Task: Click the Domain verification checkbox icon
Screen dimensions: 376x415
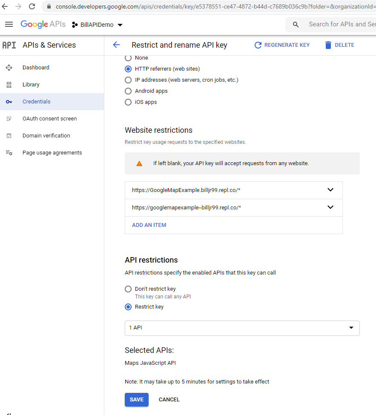Action: tap(9, 136)
